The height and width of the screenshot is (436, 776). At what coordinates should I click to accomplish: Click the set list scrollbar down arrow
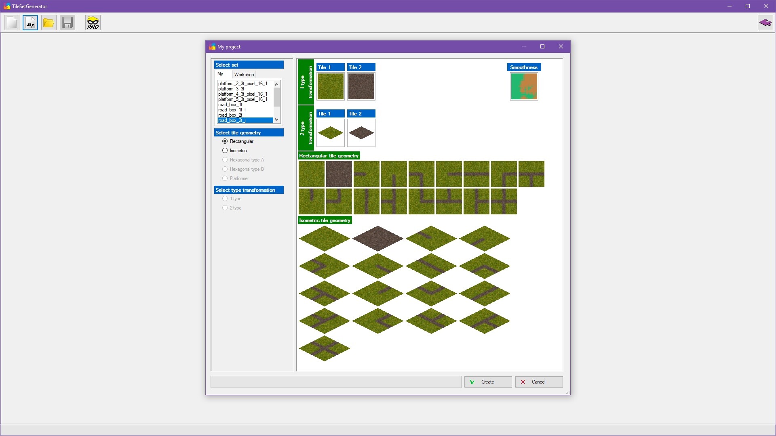point(276,119)
